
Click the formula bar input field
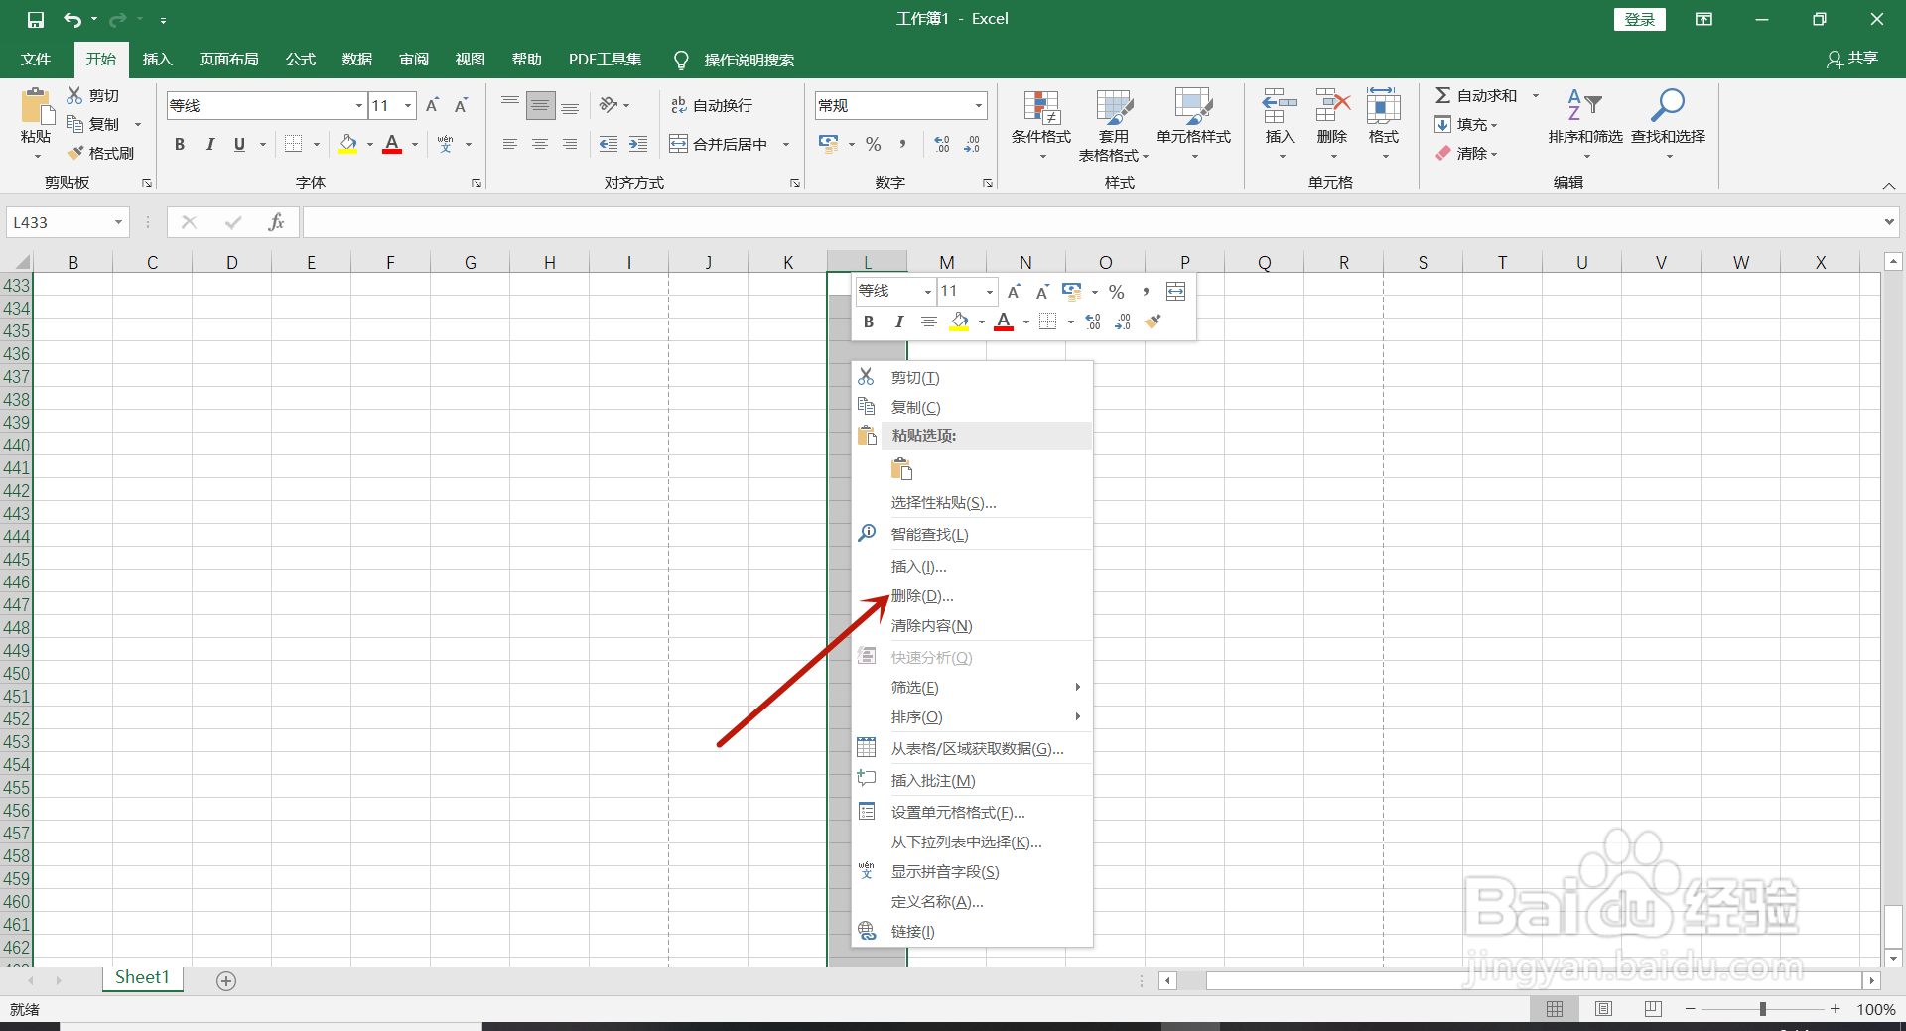point(1092,222)
